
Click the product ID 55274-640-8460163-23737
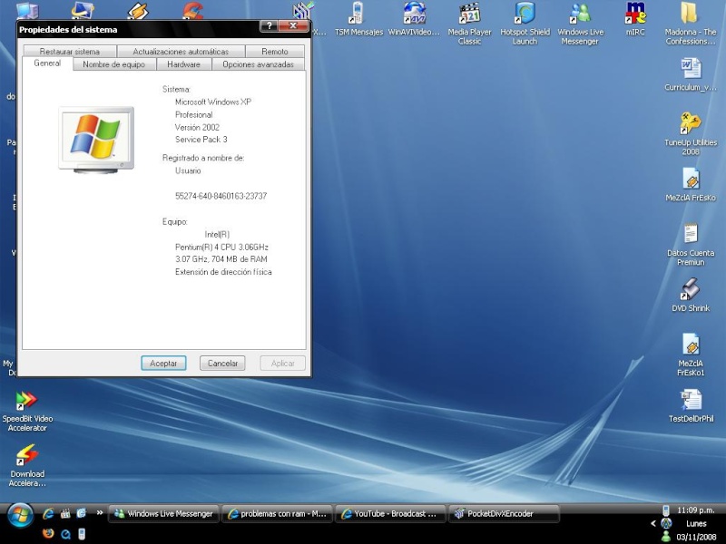[221, 196]
